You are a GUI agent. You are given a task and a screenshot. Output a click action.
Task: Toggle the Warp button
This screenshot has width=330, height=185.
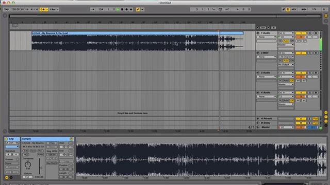pos(52,143)
